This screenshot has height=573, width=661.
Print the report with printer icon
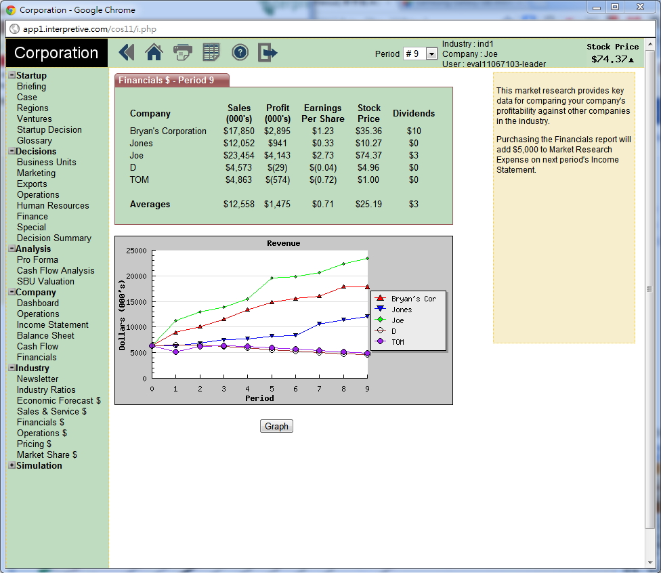183,52
